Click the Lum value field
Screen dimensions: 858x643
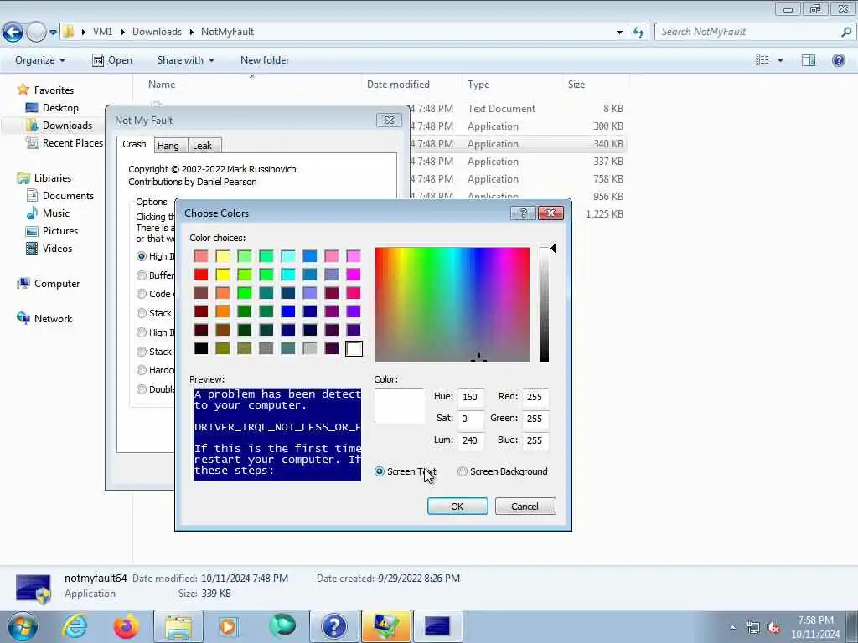tap(470, 440)
